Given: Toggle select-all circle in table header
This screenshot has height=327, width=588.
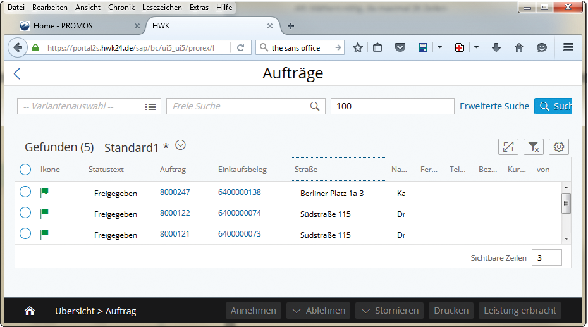Looking at the screenshot, I should click(25, 170).
